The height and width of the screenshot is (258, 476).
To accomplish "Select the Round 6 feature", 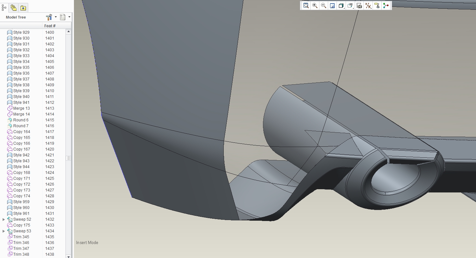I will click(x=21, y=120).
